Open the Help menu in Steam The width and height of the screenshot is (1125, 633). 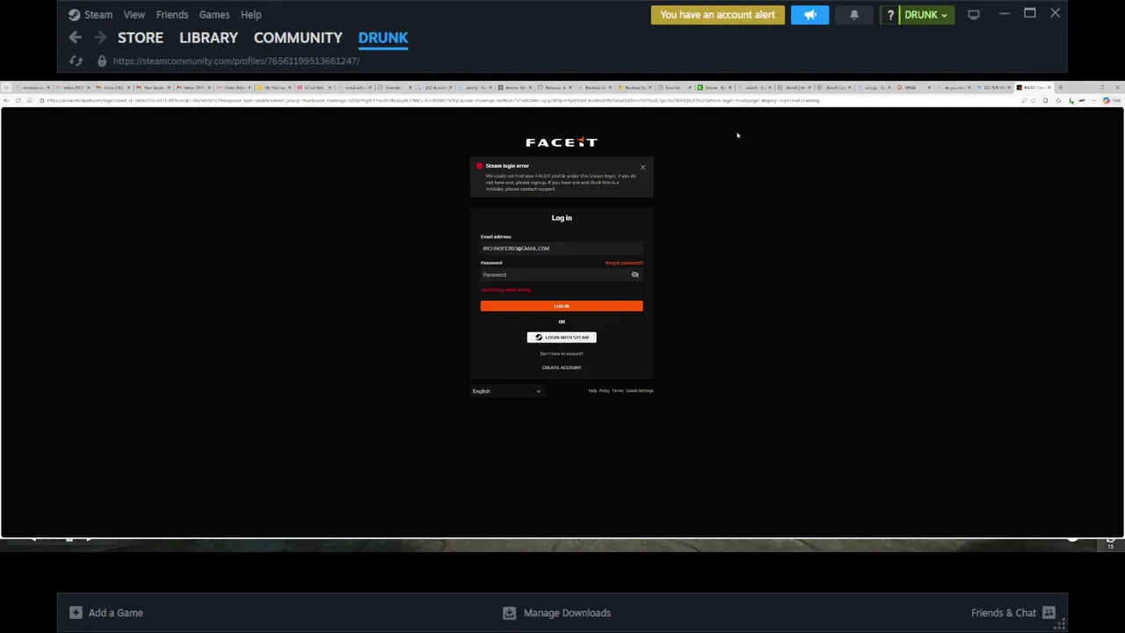(251, 15)
